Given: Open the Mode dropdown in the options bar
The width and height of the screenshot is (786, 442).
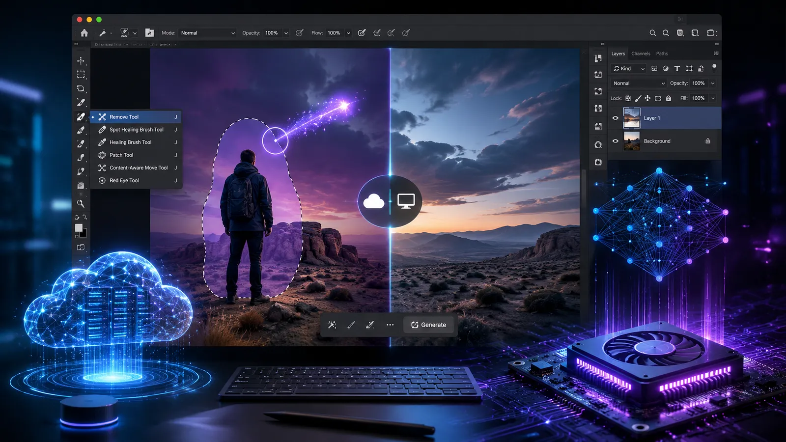Looking at the screenshot, I should tap(208, 33).
